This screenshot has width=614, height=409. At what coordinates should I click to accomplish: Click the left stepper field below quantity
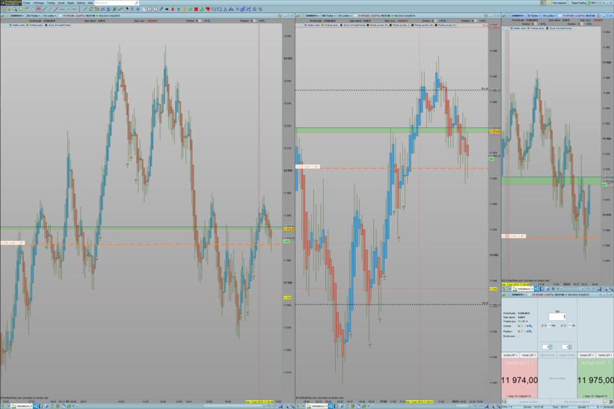point(547,347)
